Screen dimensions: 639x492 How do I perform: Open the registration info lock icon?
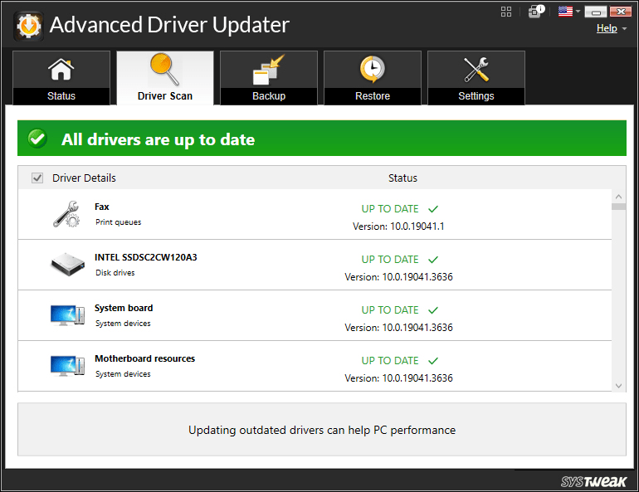coord(535,12)
